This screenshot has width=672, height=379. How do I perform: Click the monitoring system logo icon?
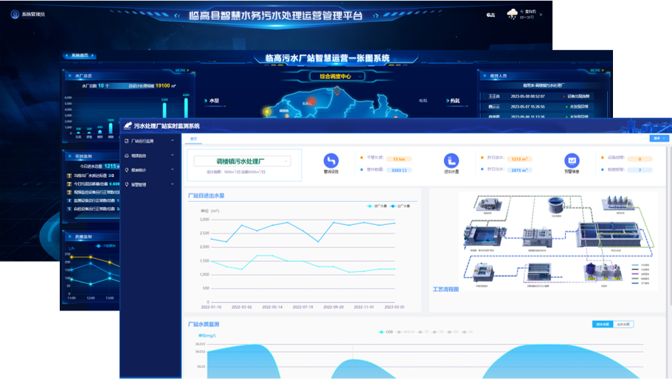(x=128, y=126)
